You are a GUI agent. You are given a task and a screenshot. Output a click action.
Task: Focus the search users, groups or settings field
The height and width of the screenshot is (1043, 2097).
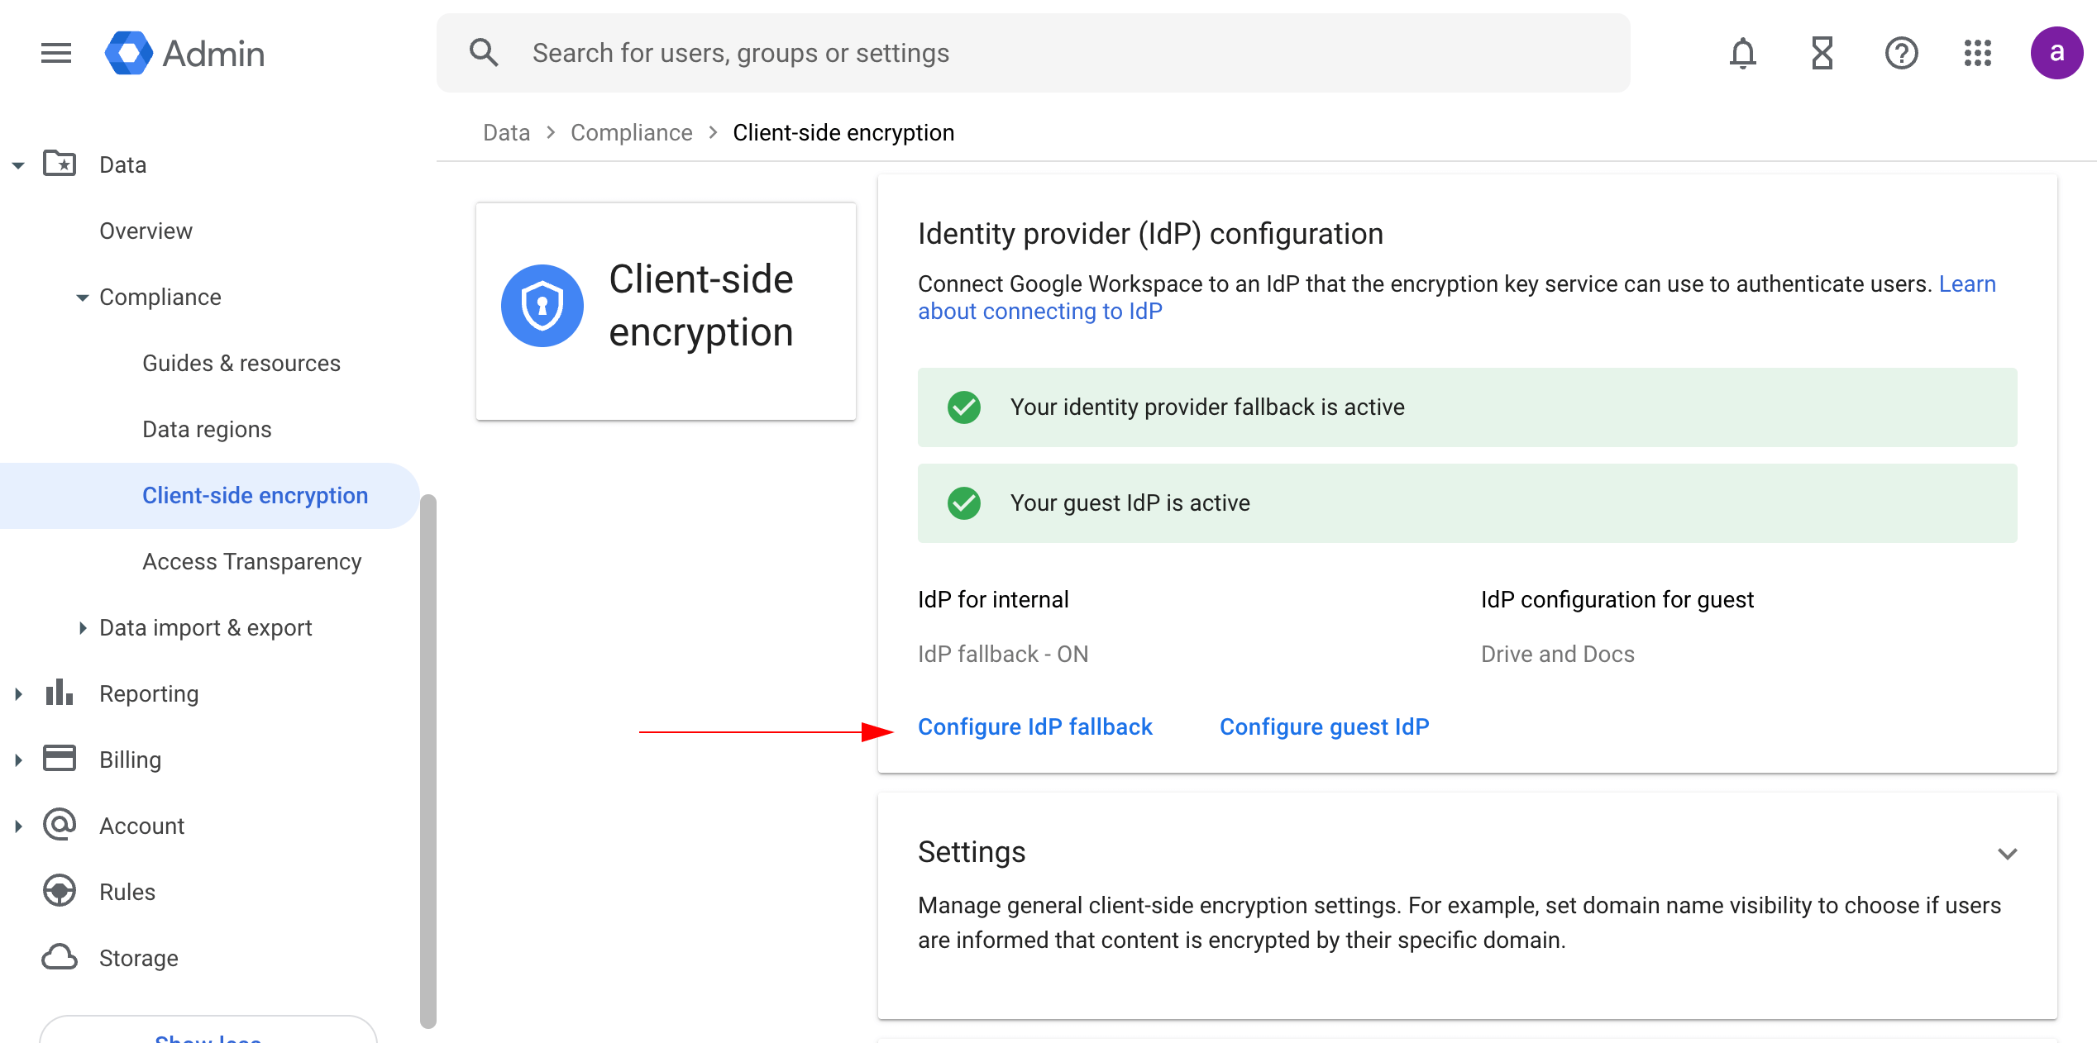click(x=1034, y=53)
